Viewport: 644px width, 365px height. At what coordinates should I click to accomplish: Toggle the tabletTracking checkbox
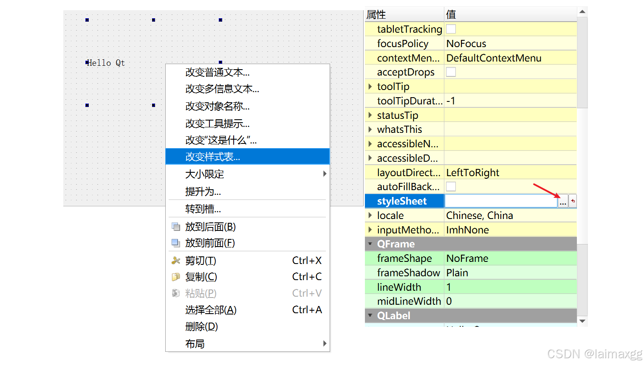[x=451, y=29]
